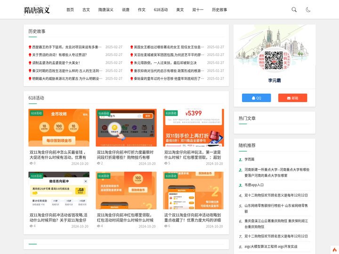Open recommended item 河南新建一所重点大学
This screenshot has height=254, width=339.
pos(277,173)
